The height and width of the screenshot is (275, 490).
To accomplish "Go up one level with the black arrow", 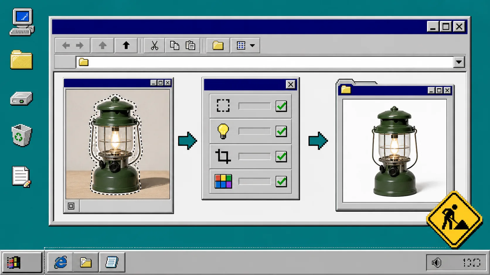I will pos(126,46).
